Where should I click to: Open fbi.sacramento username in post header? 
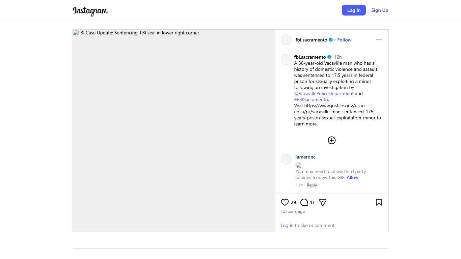[311, 40]
